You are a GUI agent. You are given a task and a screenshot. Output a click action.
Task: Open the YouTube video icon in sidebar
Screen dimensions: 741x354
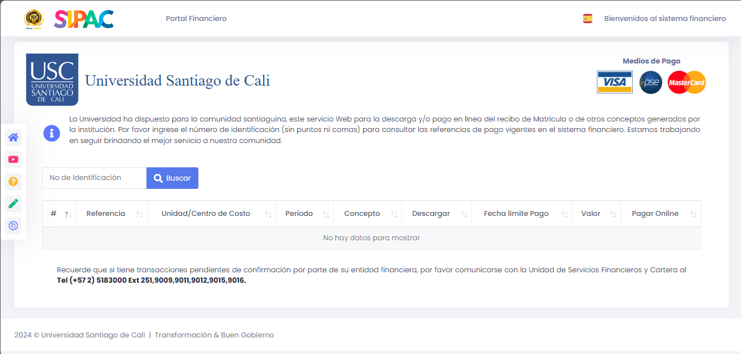coord(13,160)
